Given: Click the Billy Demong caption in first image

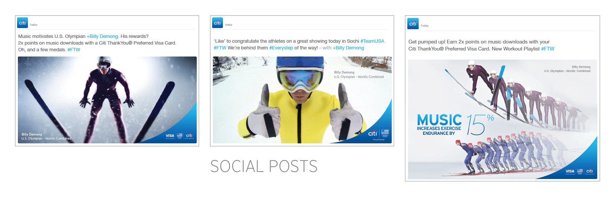Looking at the screenshot, I should point(46,136).
